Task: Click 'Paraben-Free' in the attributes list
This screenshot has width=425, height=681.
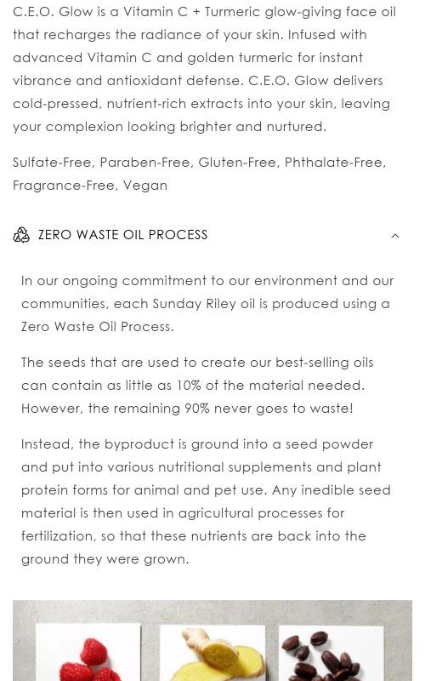Action: [x=144, y=163]
